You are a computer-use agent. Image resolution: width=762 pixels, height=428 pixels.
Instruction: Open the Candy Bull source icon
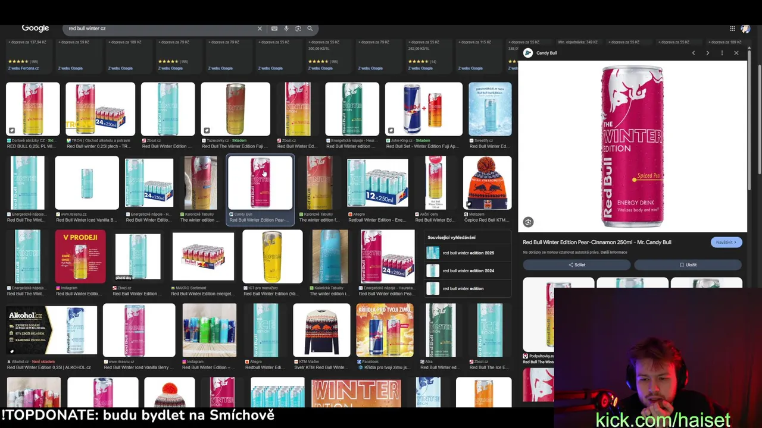[x=528, y=53]
